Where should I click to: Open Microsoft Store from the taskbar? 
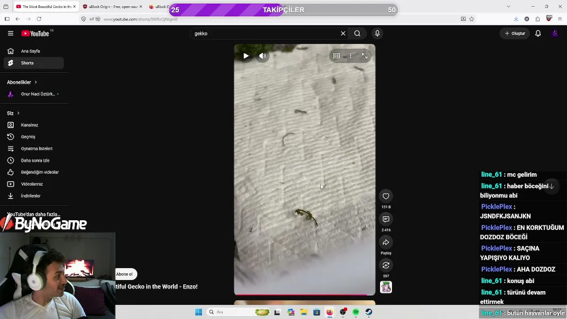coord(317,312)
